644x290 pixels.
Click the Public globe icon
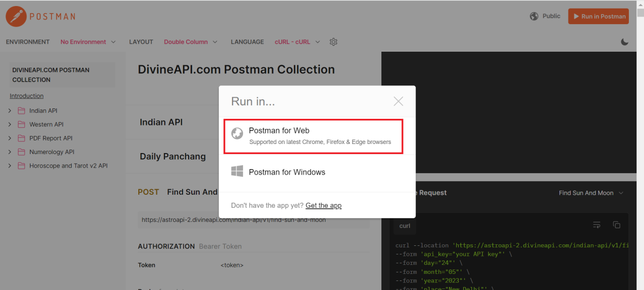[x=534, y=16]
